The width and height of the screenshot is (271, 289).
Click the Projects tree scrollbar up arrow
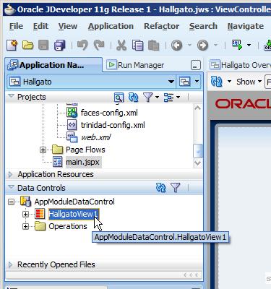[197, 108]
